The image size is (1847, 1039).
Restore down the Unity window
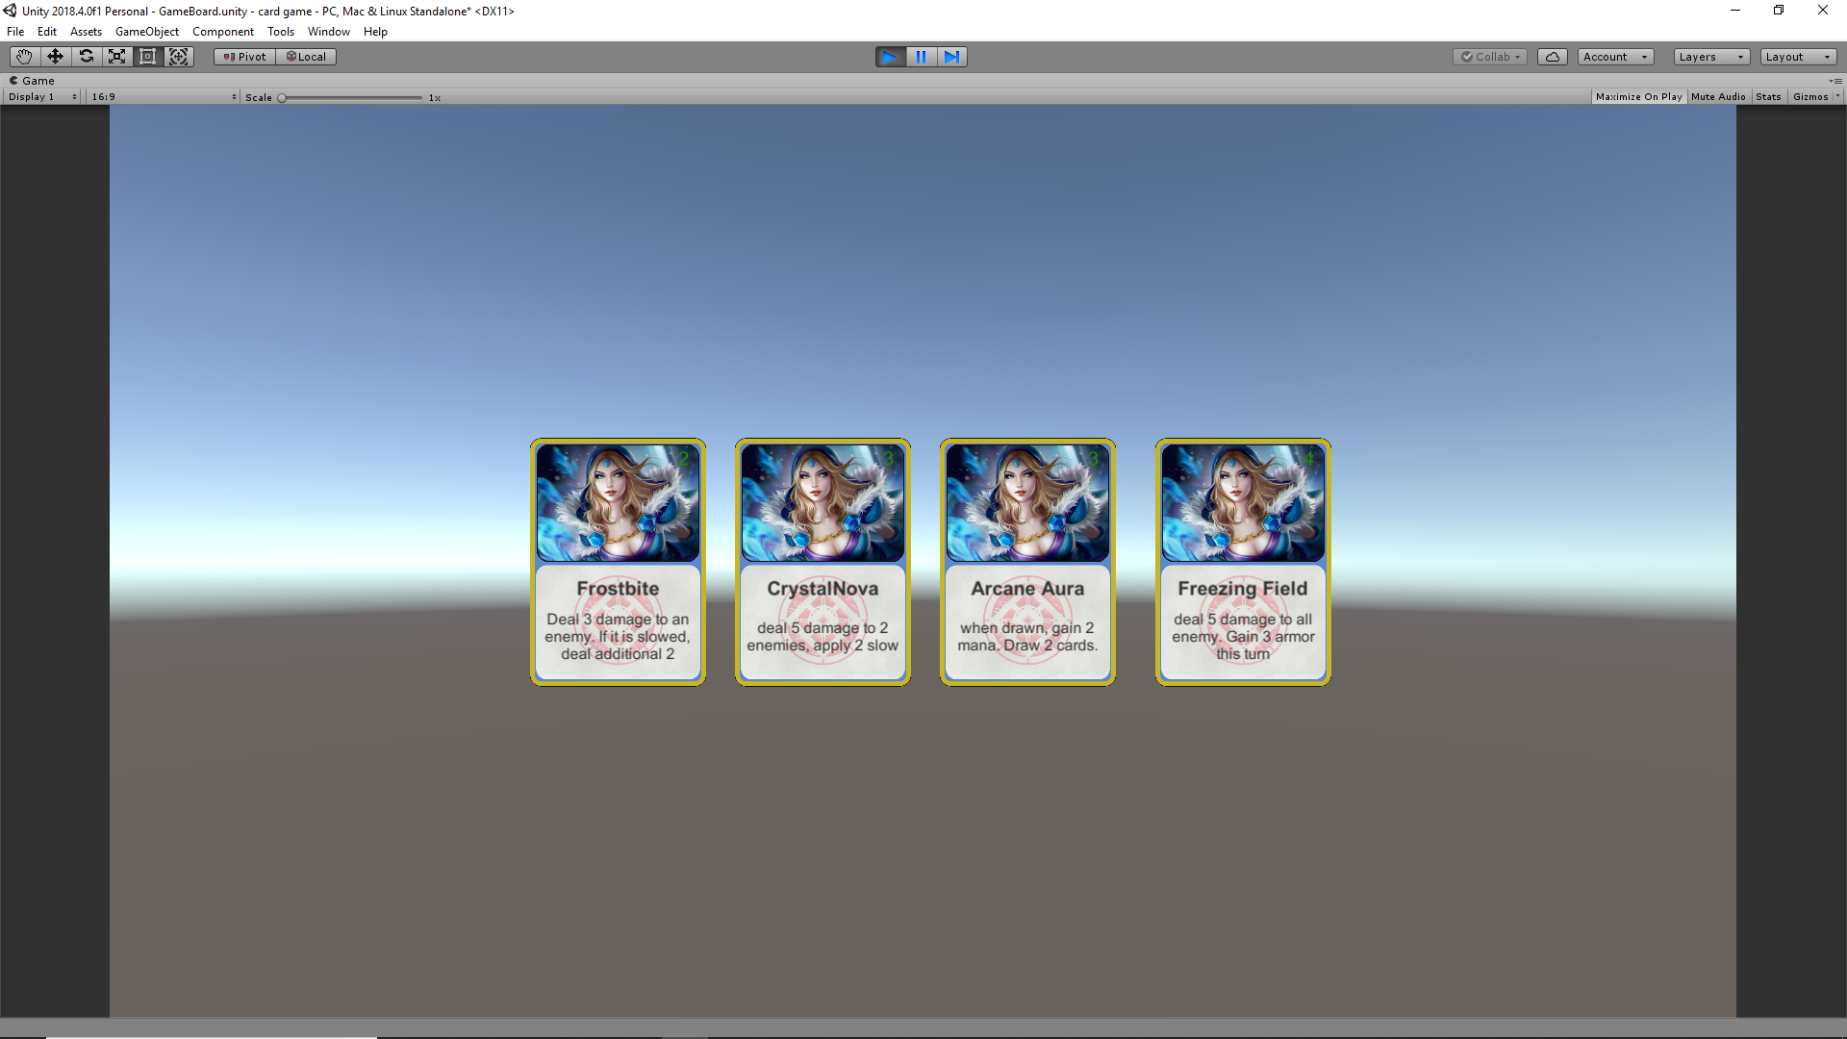coord(1779,11)
